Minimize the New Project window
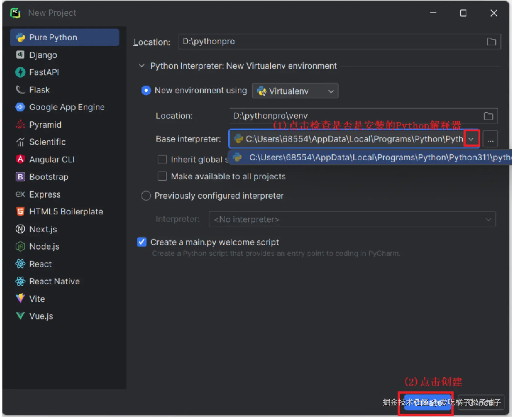Image resolution: width=512 pixels, height=417 pixels. (433, 13)
